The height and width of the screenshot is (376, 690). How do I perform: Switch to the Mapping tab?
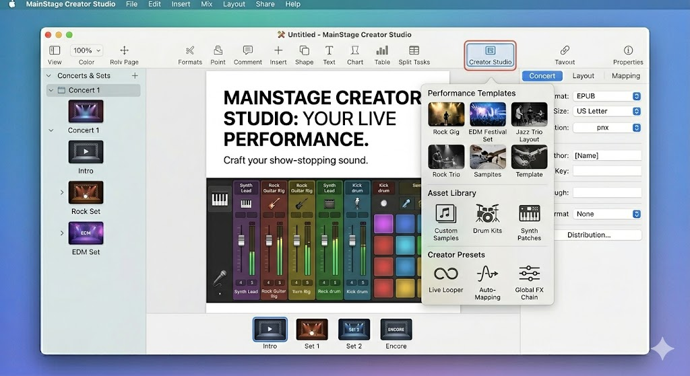pyautogui.click(x=626, y=75)
